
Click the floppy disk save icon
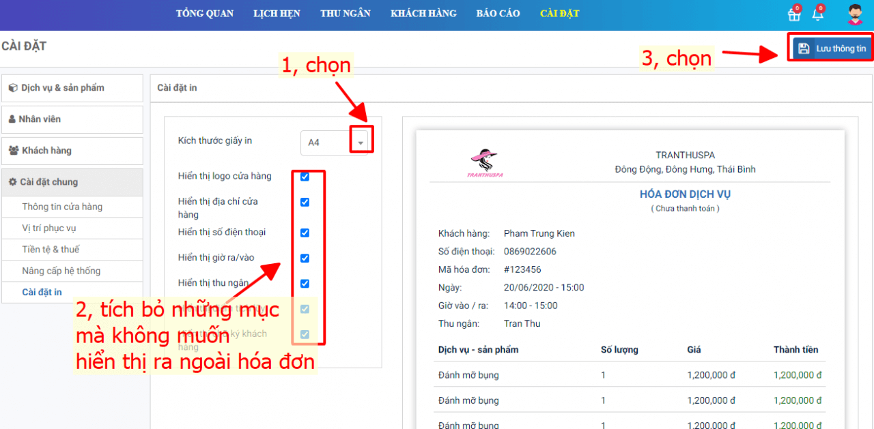click(804, 48)
